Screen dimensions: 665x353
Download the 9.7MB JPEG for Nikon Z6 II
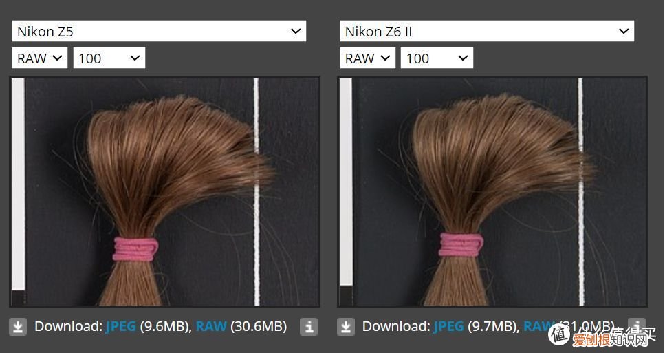tap(449, 326)
